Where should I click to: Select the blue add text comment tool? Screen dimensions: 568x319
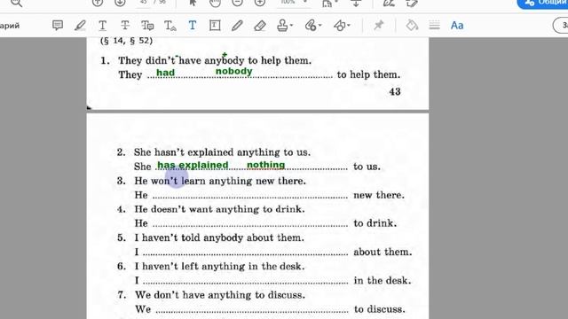point(193,26)
